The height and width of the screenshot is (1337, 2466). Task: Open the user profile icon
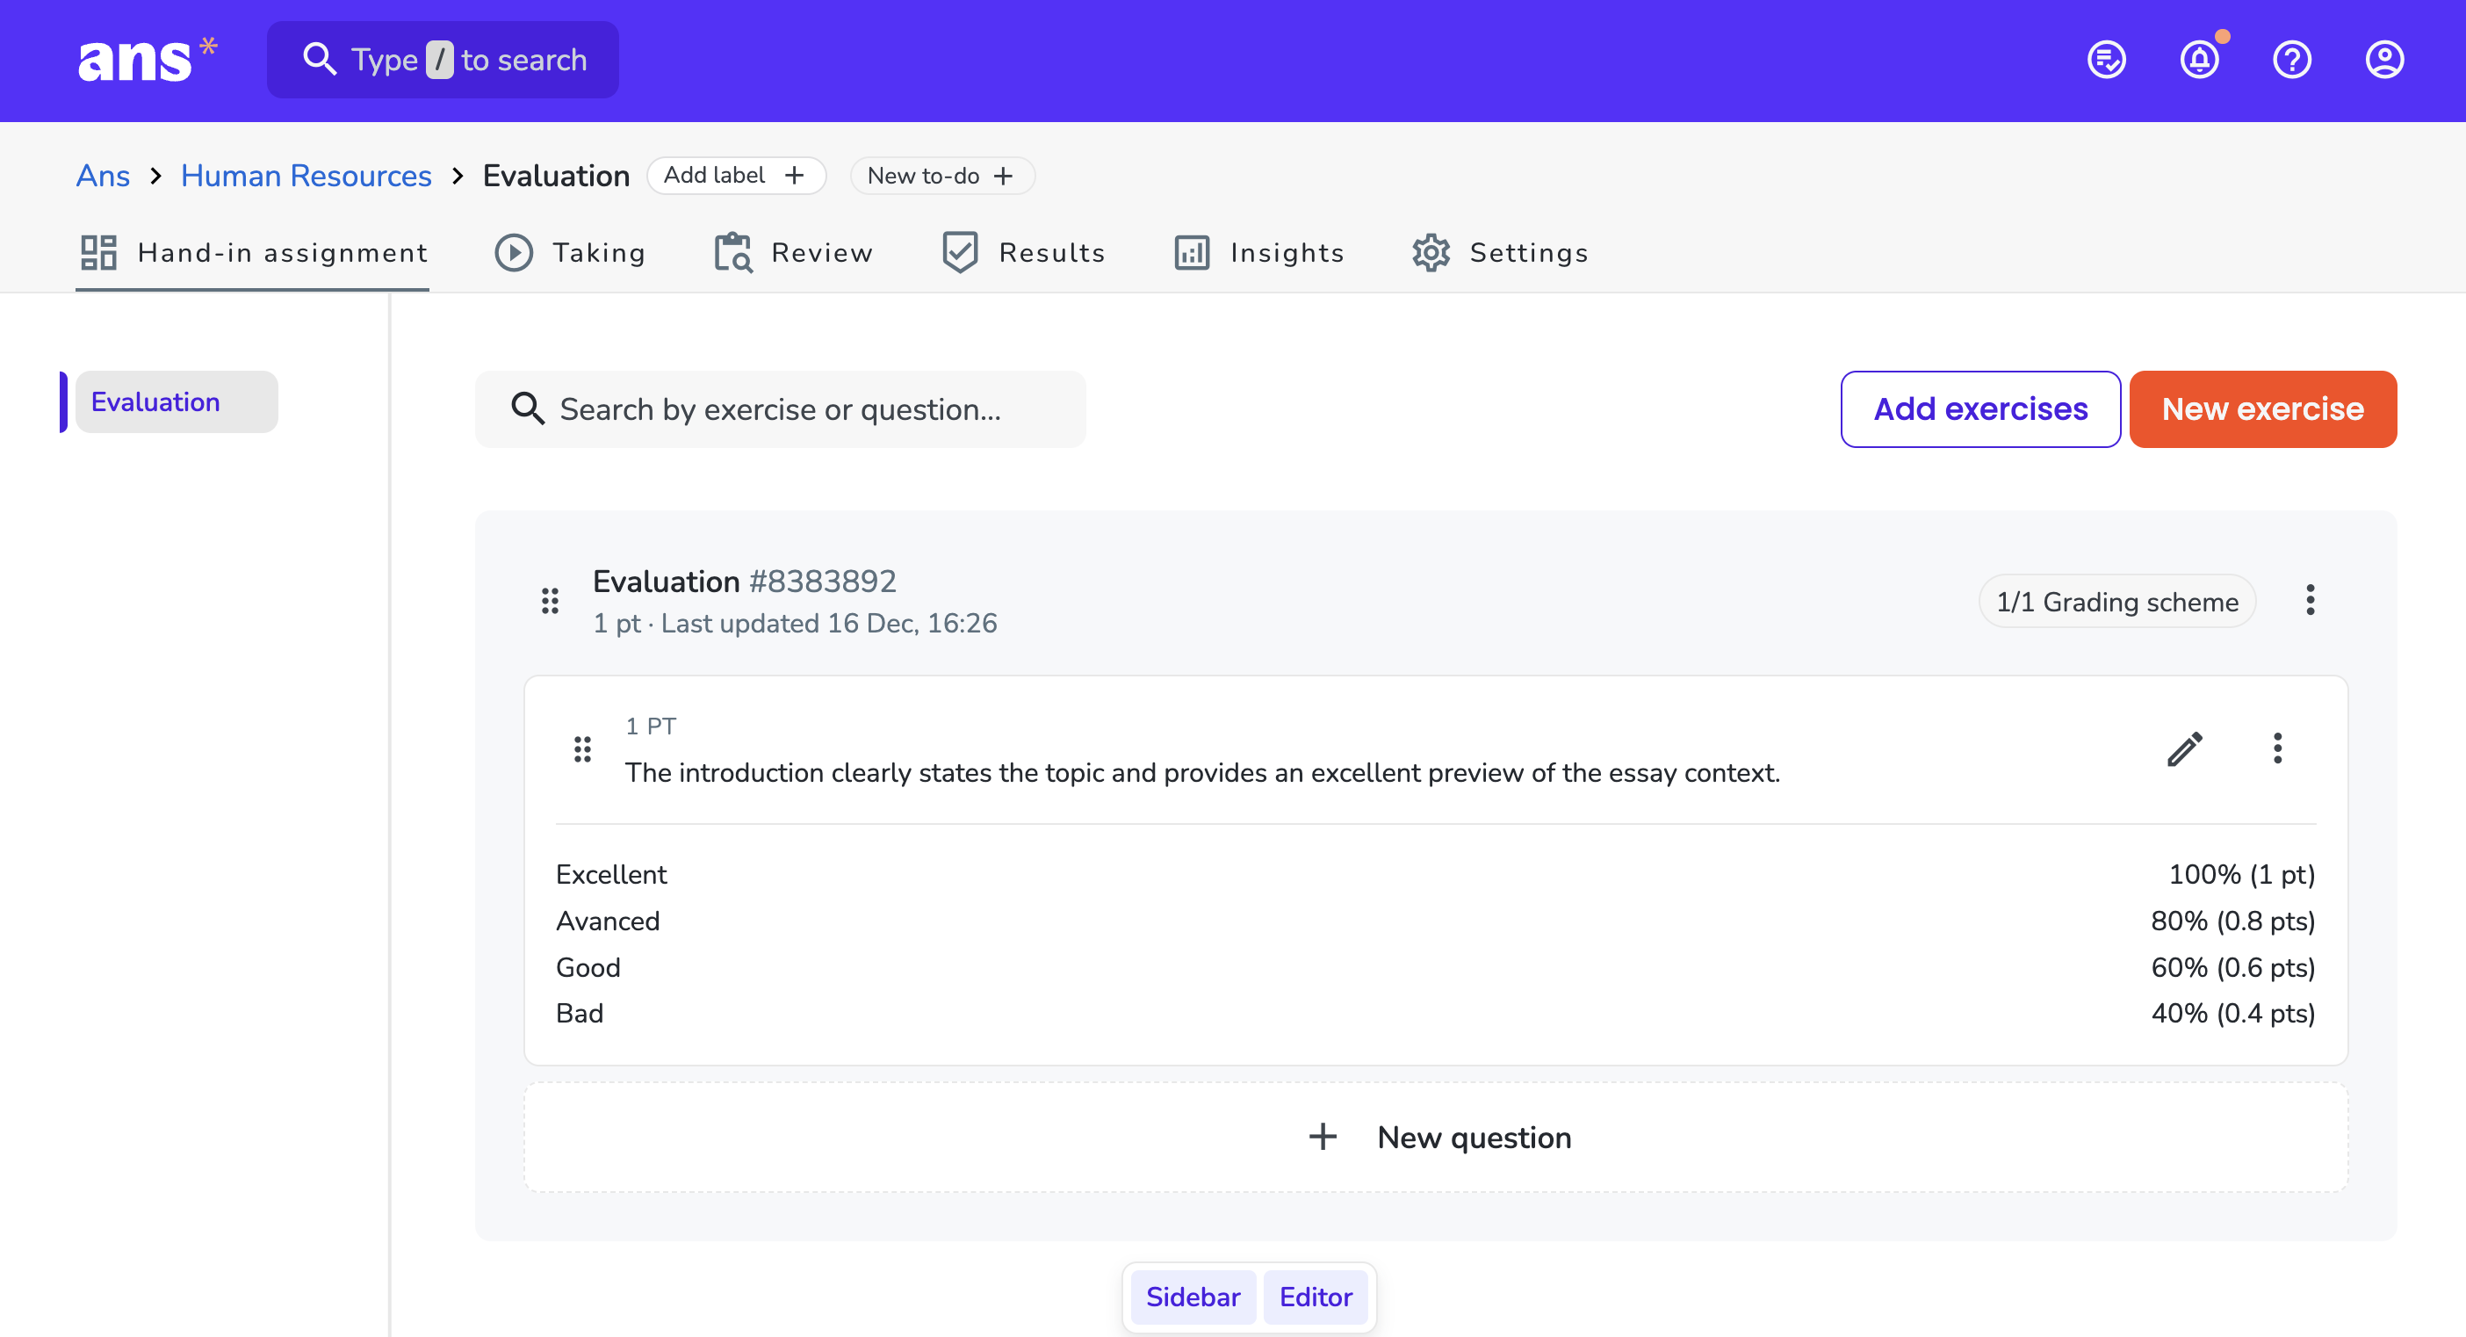point(2383,60)
